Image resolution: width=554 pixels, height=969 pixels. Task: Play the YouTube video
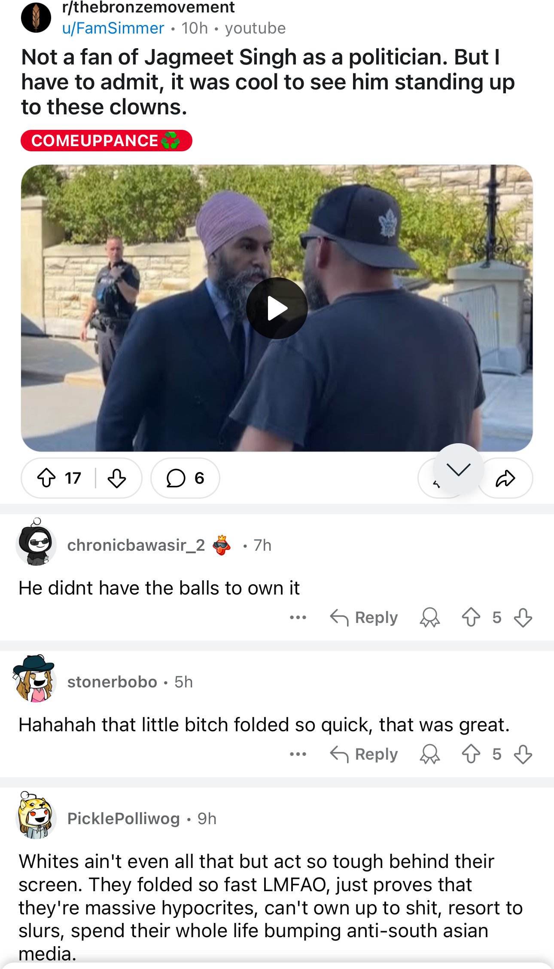pyautogui.click(x=277, y=308)
